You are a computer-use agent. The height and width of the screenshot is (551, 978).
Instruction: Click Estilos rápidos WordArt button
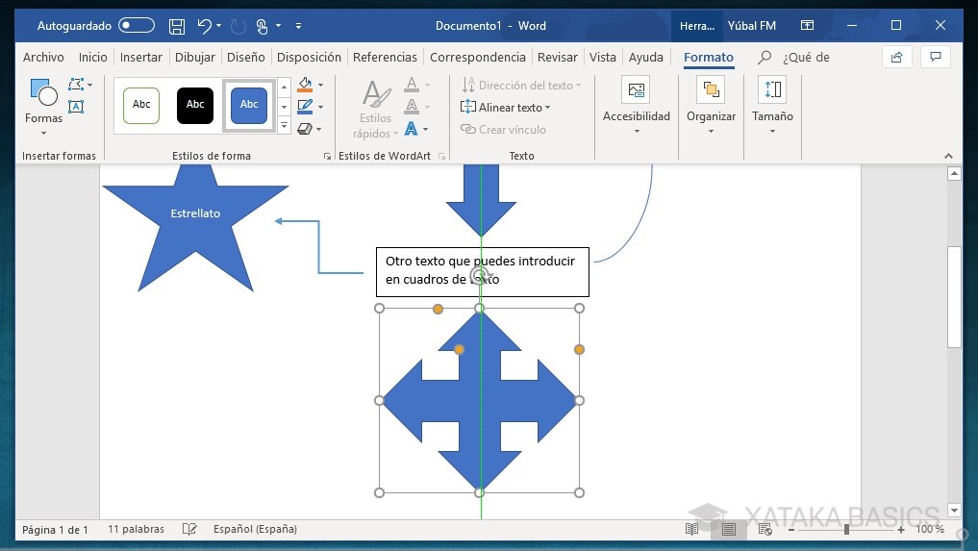pos(375,109)
